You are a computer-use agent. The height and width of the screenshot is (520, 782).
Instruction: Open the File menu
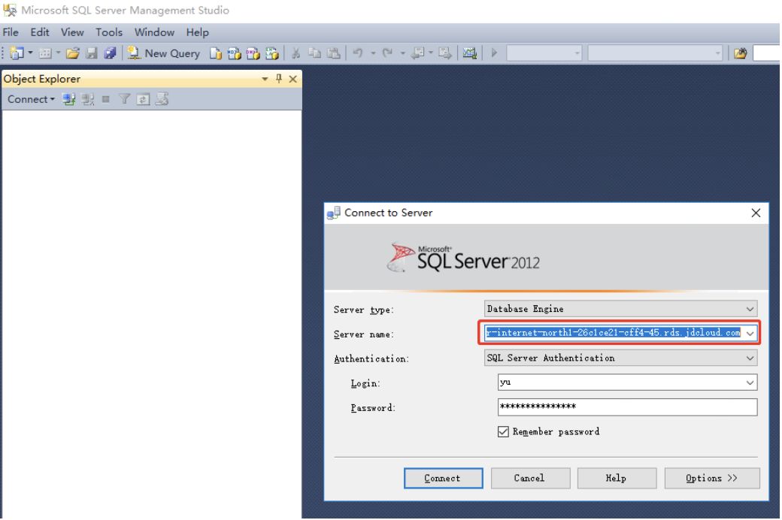(11, 32)
